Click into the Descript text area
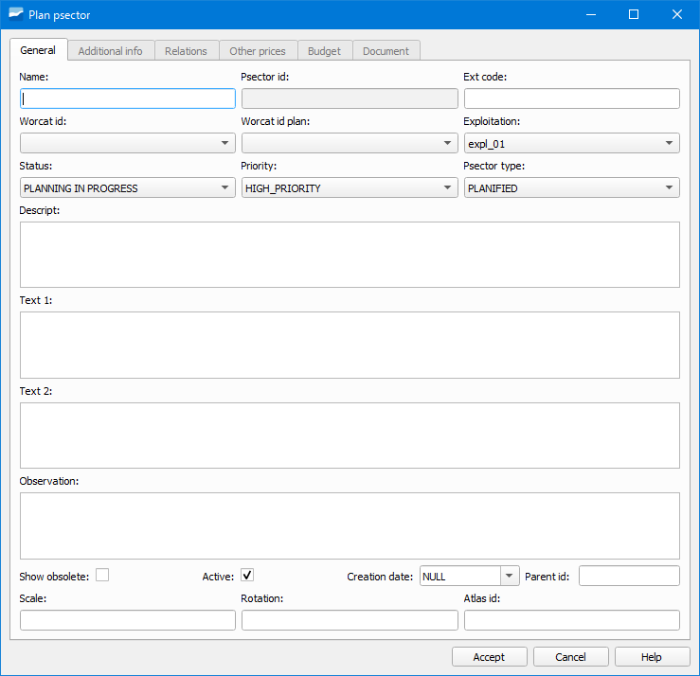This screenshot has width=700, height=676. [350, 255]
